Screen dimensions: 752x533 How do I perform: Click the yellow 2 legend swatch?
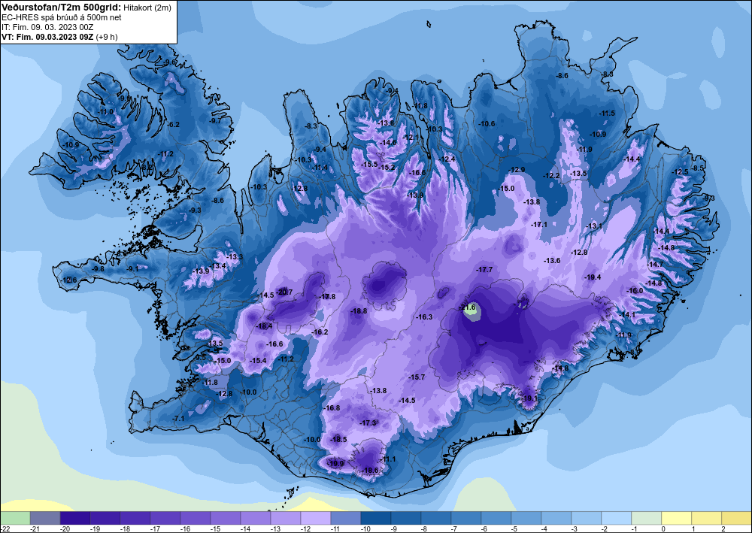737,518
